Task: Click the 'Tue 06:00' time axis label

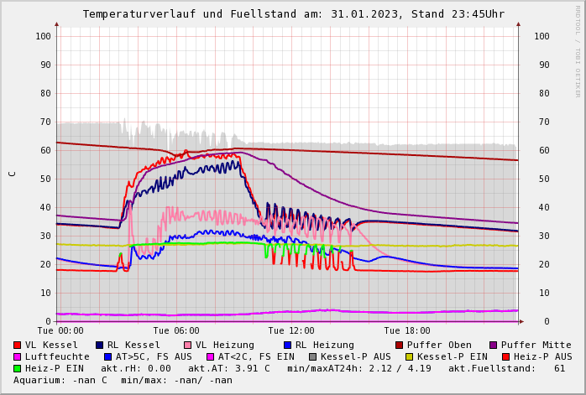Action: 176,331
